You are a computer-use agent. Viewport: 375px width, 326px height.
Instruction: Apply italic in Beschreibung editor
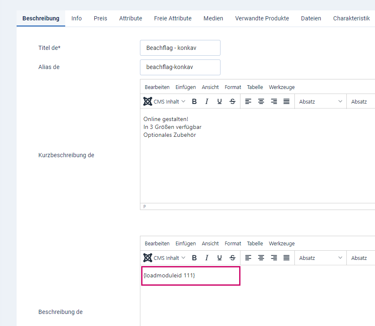[x=207, y=258]
